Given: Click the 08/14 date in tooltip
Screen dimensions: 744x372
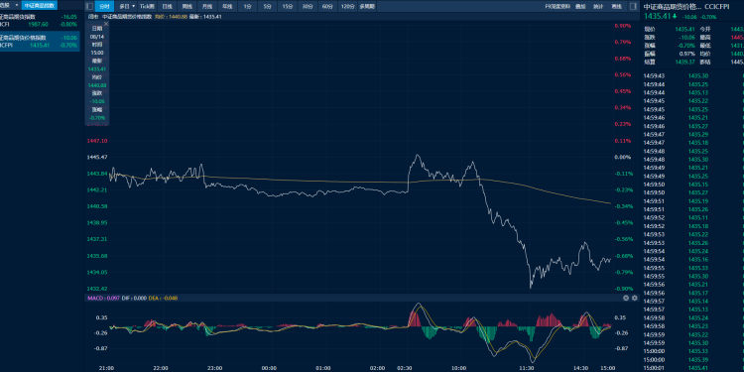Looking at the screenshot, I should (x=97, y=37).
